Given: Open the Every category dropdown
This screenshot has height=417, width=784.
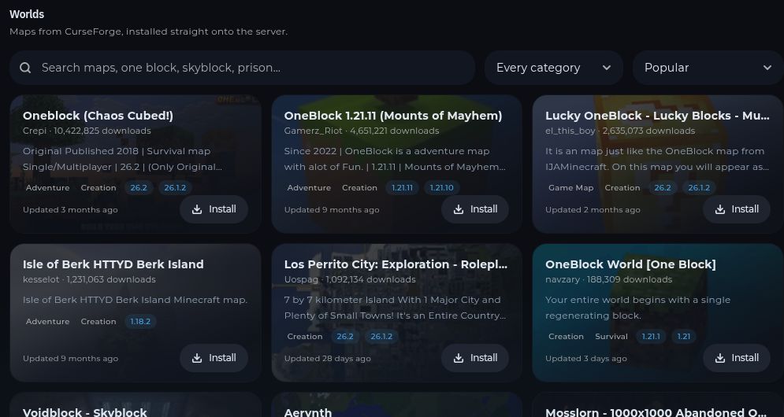Looking at the screenshot, I should tap(553, 68).
